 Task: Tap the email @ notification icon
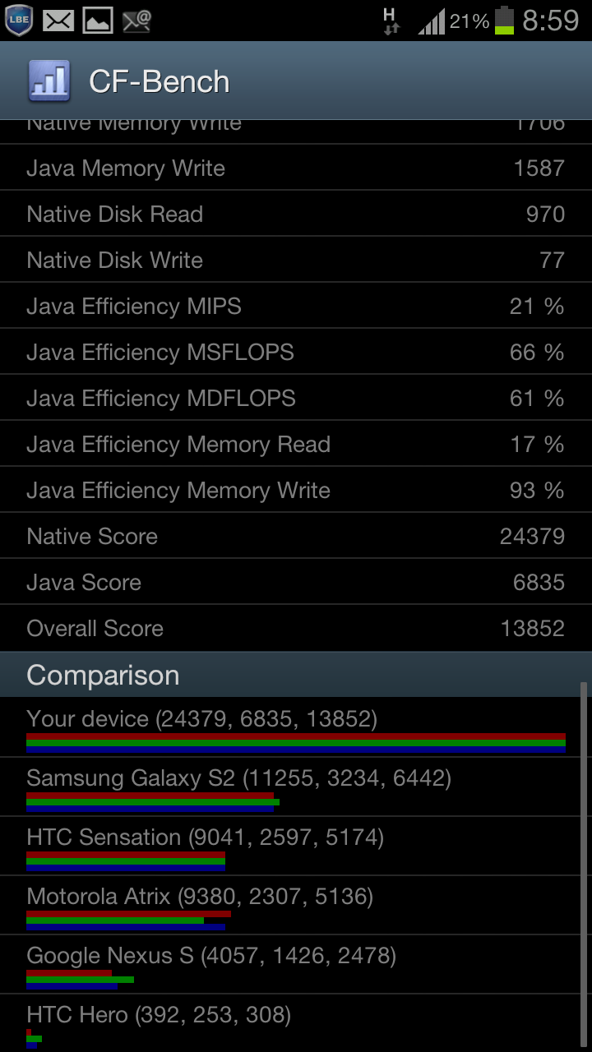pyautogui.click(x=137, y=21)
